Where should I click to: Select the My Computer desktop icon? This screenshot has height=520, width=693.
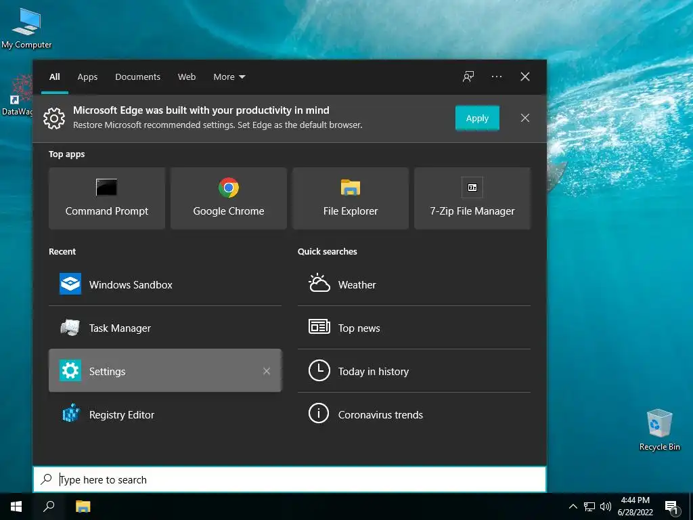tap(26, 28)
